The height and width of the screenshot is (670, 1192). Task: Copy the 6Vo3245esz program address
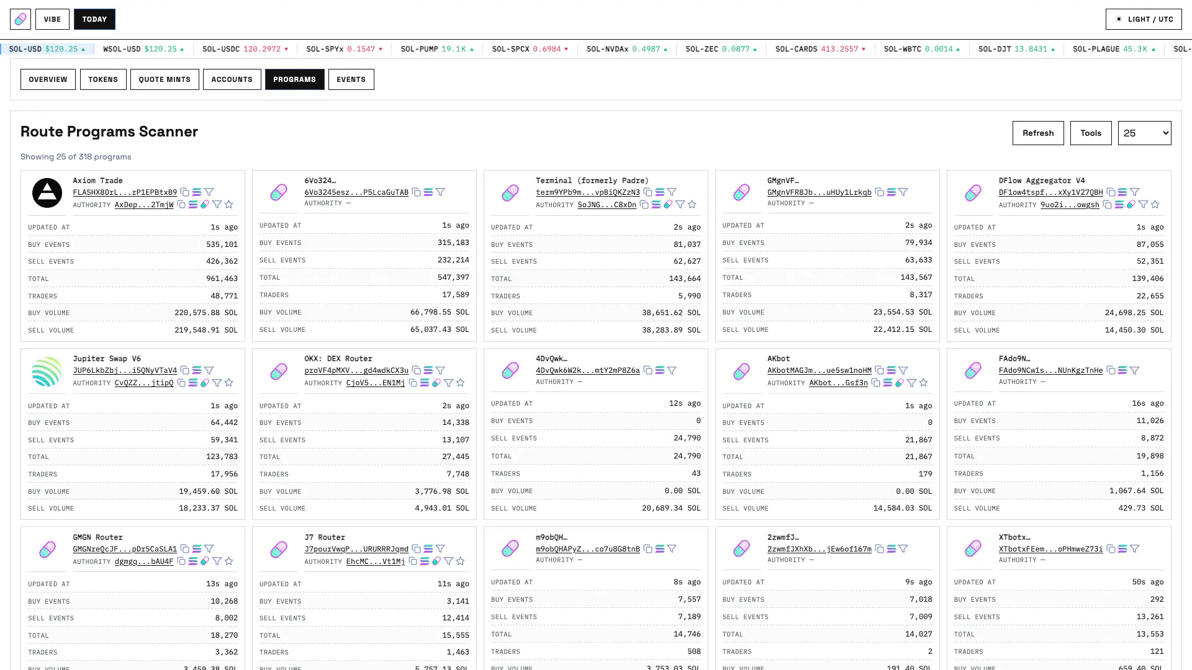coord(417,192)
